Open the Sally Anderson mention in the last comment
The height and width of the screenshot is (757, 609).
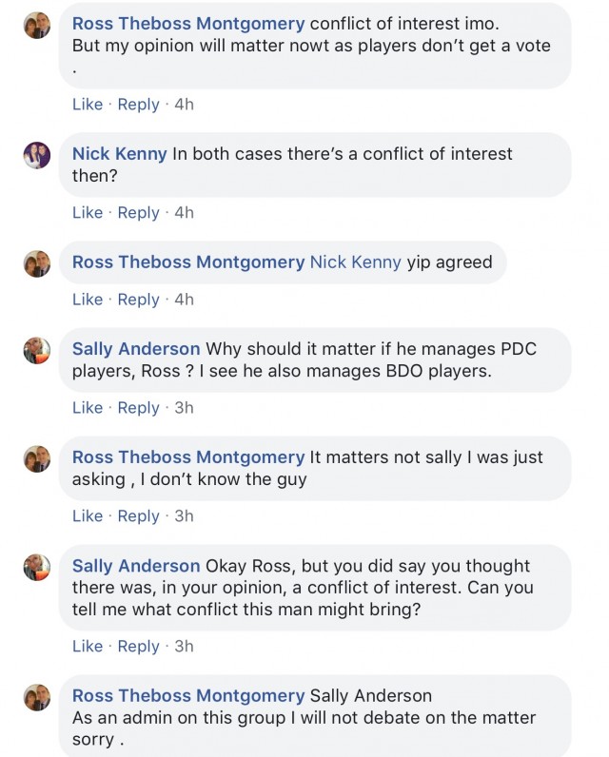(371, 696)
